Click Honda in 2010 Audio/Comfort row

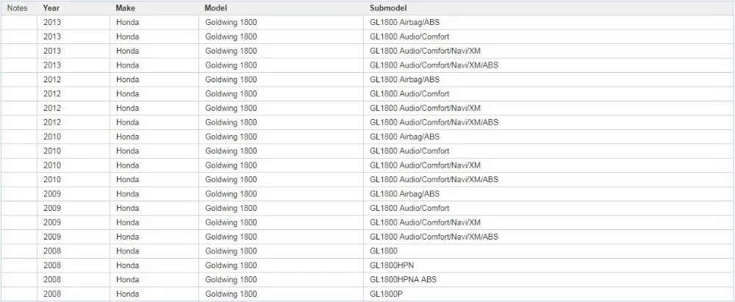click(x=127, y=151)
